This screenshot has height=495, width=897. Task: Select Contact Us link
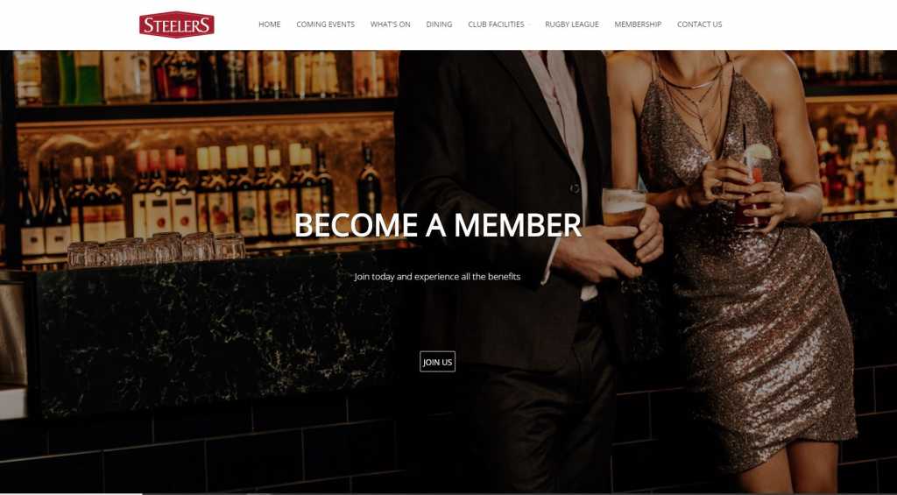click(700, 25)
